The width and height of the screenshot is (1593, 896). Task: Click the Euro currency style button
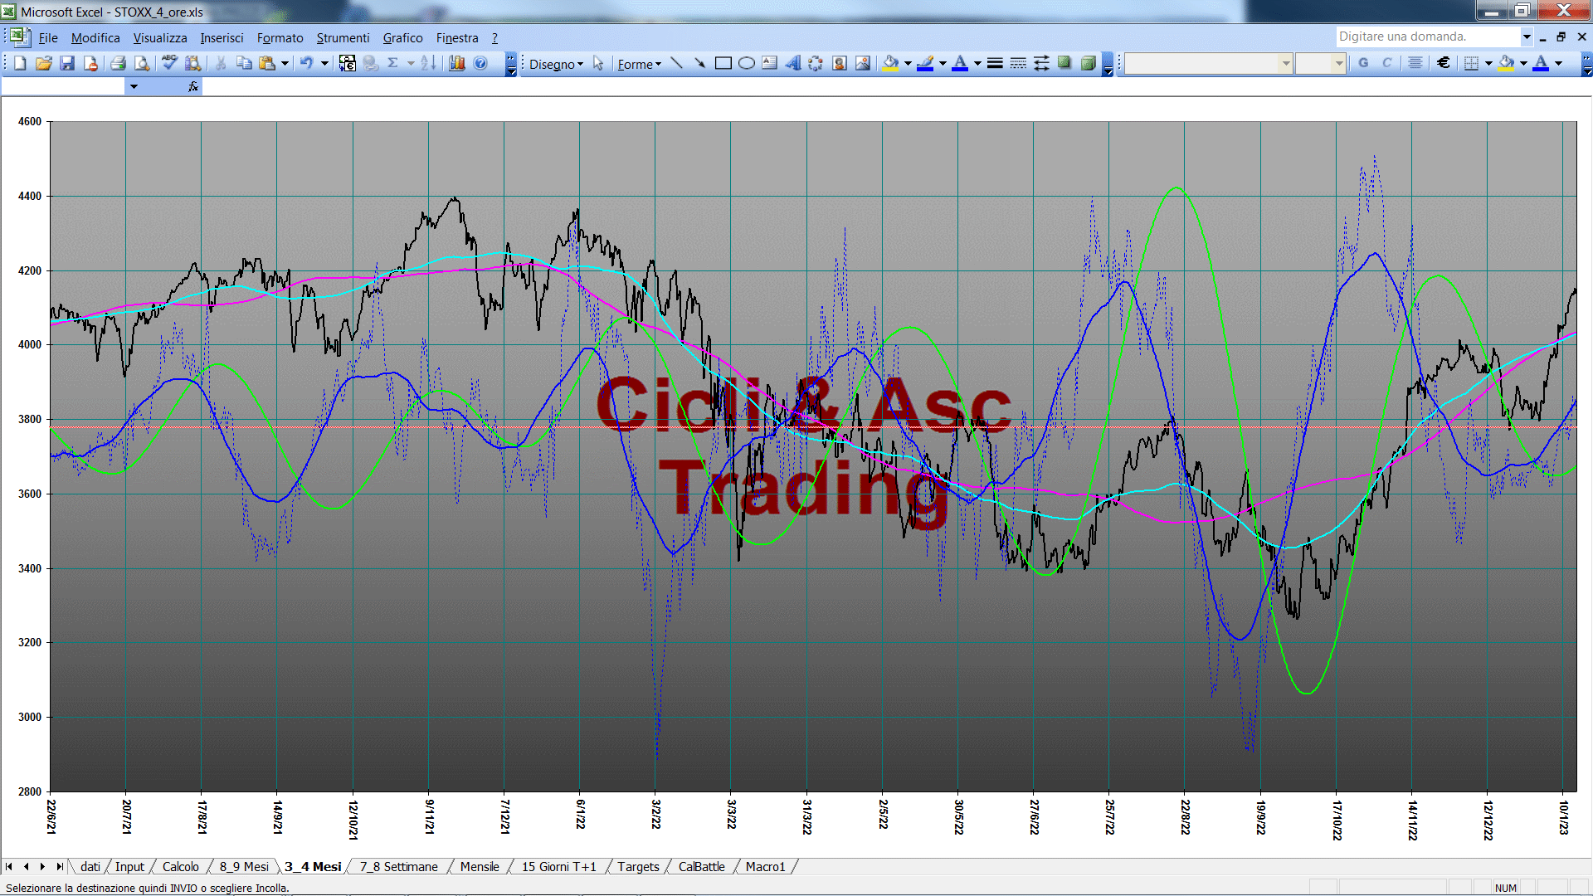pyautogui.click(x=1444, y=63)
